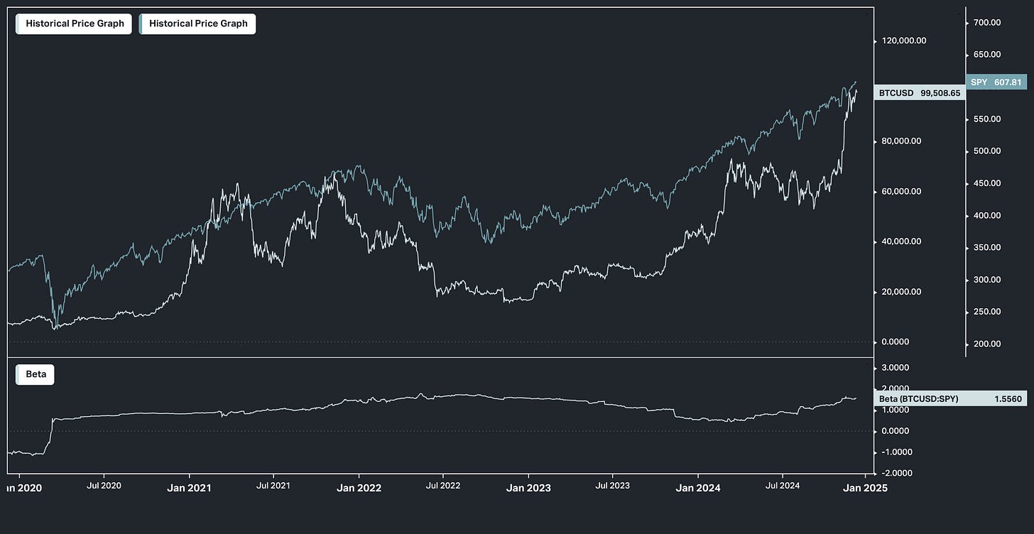Click the Jul 2021 date label
Screen dimensions: 1034x534
(273, 486)
